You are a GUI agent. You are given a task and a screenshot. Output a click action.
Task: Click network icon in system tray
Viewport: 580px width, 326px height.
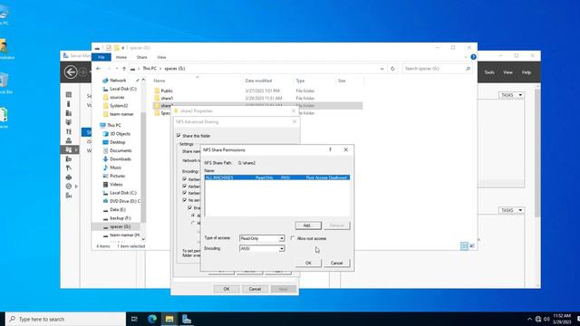click(537, 319)
